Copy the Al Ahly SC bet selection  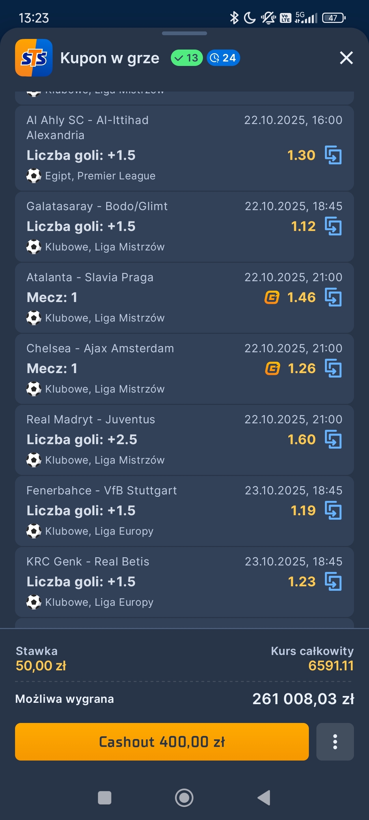(x=333, y=155)
